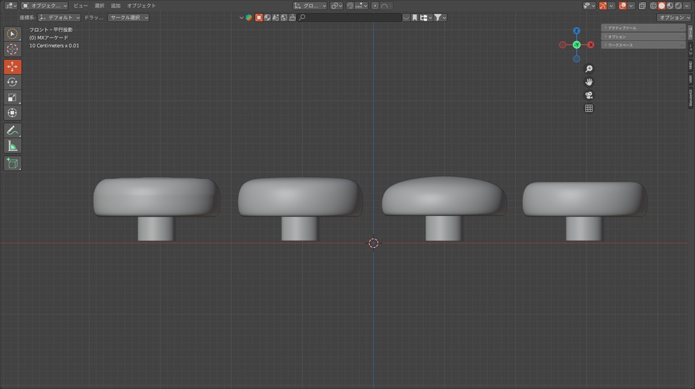
Task: Select the Annotate pencil tool
Action: coord(12,130)
